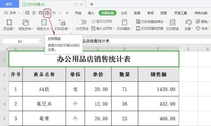Undo the last action
Screen dimensions: 211x126
54,13
